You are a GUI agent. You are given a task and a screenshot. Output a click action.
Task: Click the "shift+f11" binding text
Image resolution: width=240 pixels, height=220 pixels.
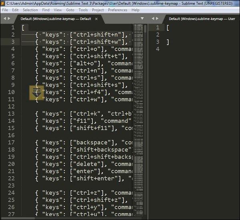(92, 128)
